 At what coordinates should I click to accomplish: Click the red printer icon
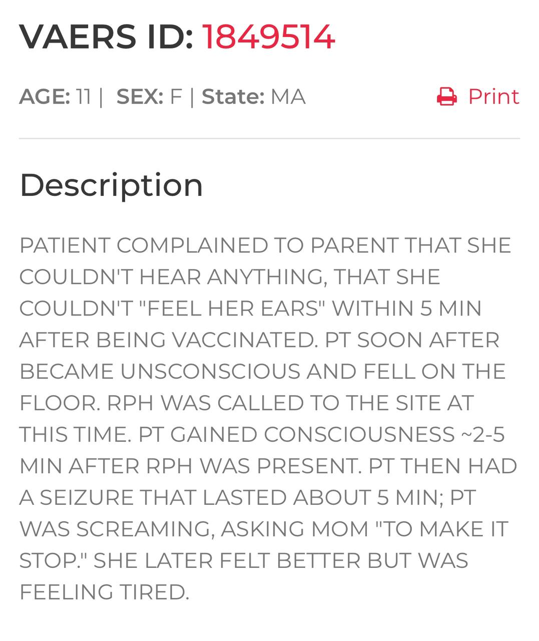446,97
